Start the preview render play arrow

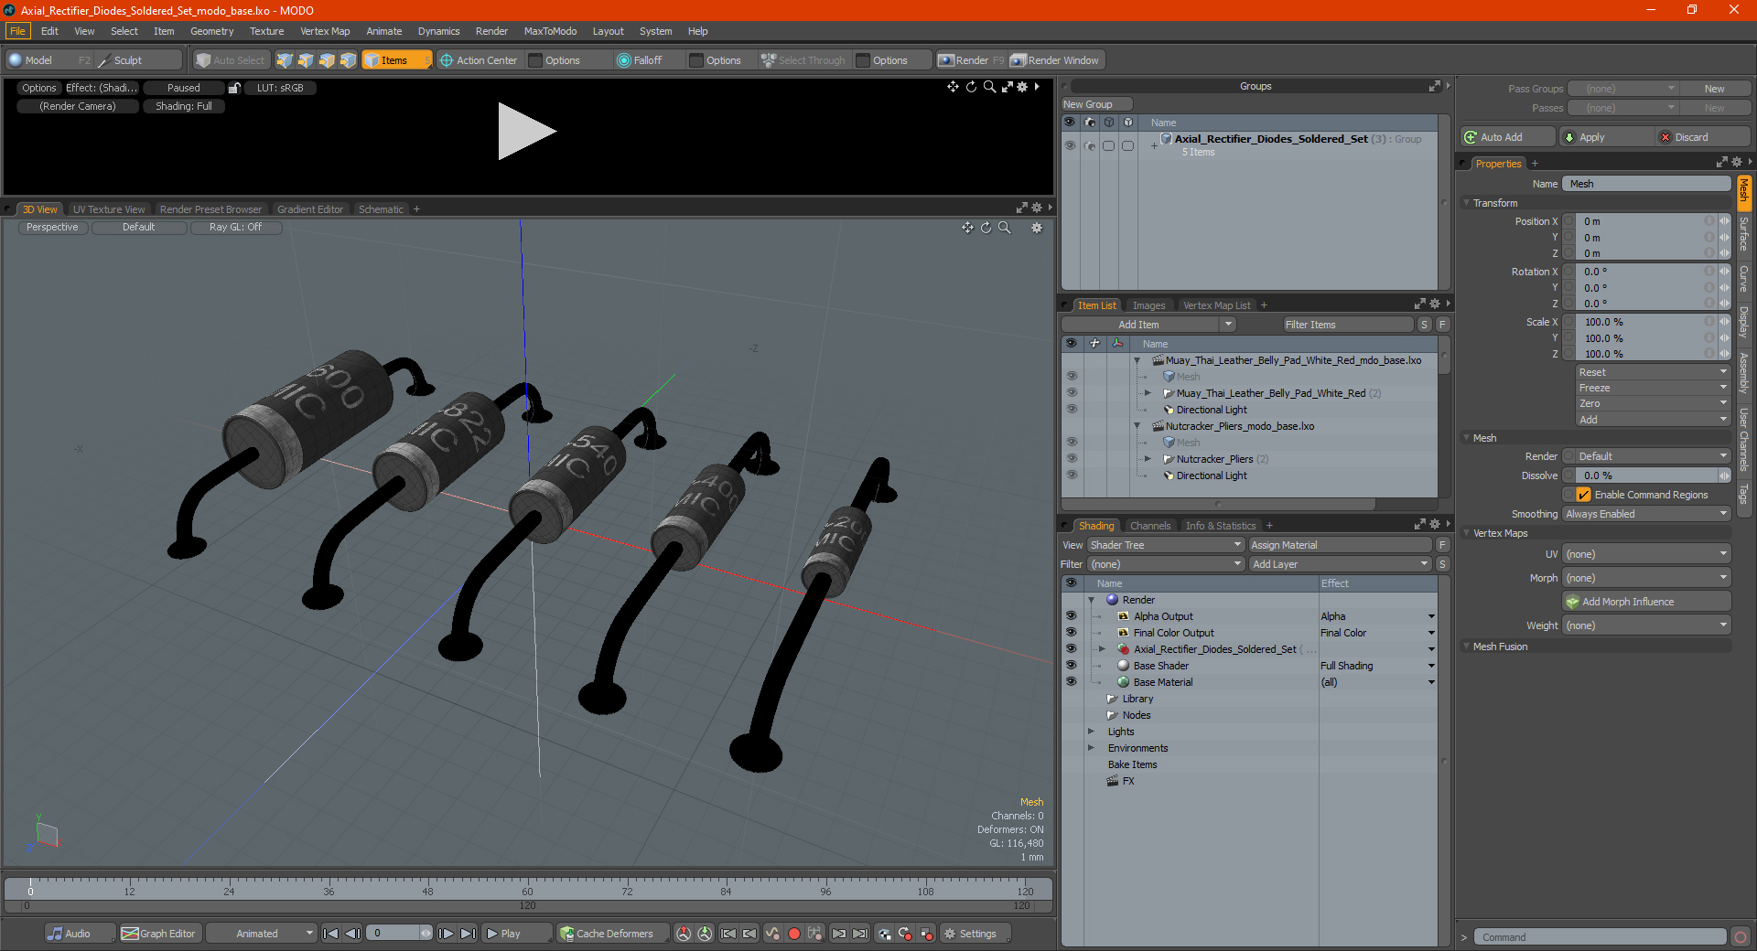pyautogui.click(x=526, y=132)
